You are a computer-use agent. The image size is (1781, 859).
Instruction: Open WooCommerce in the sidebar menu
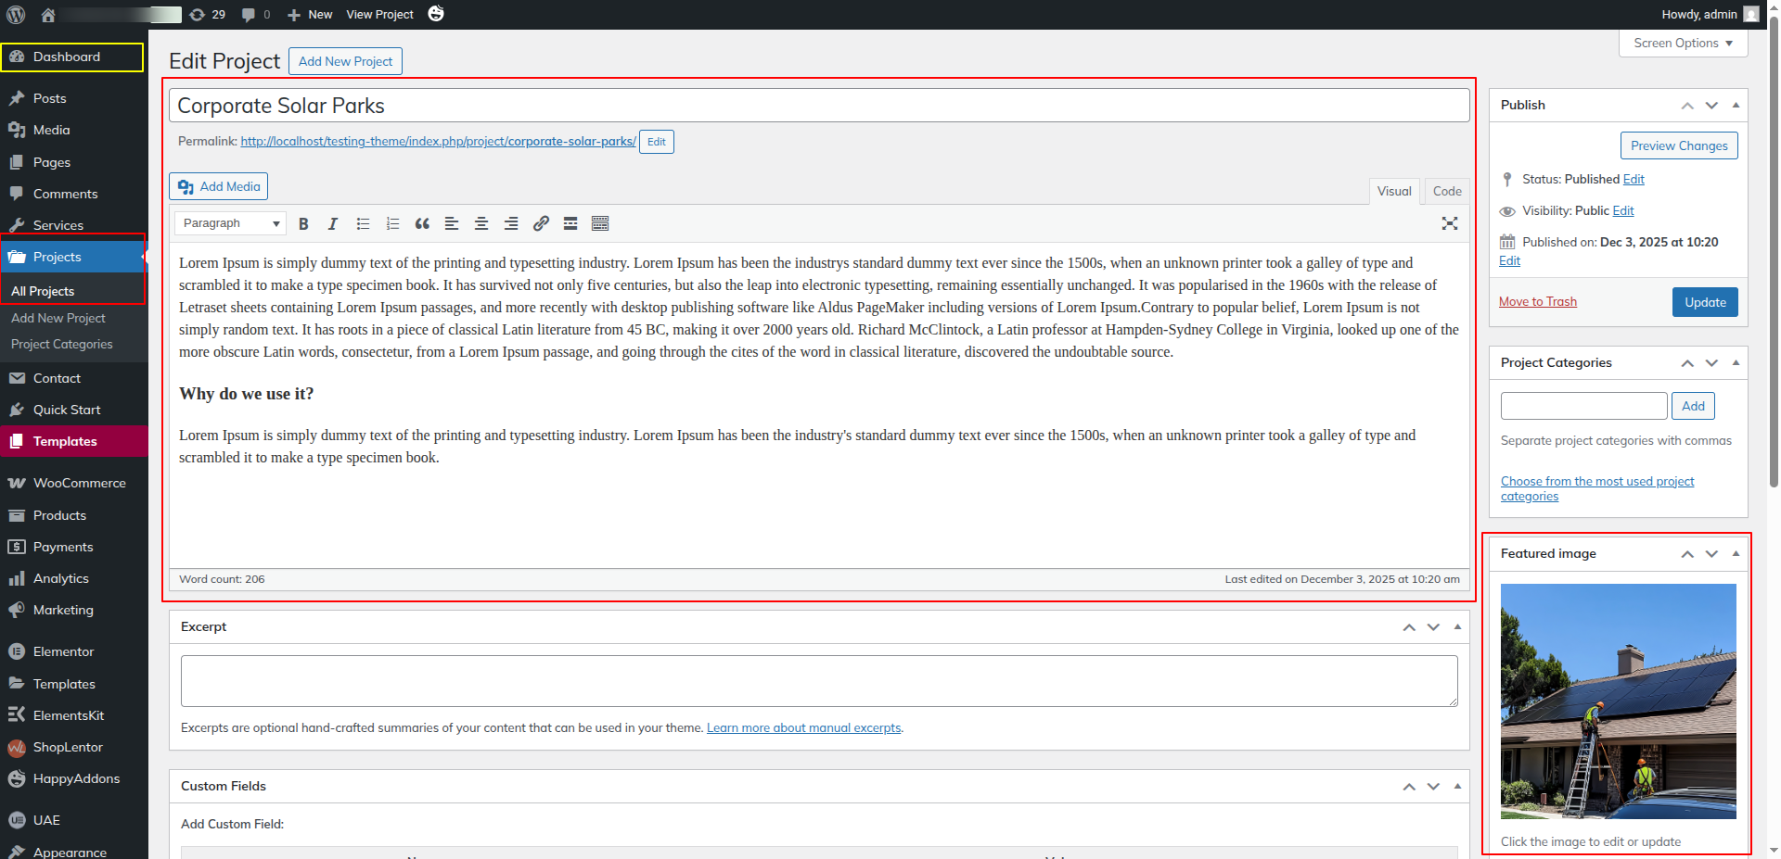[79, 483]
